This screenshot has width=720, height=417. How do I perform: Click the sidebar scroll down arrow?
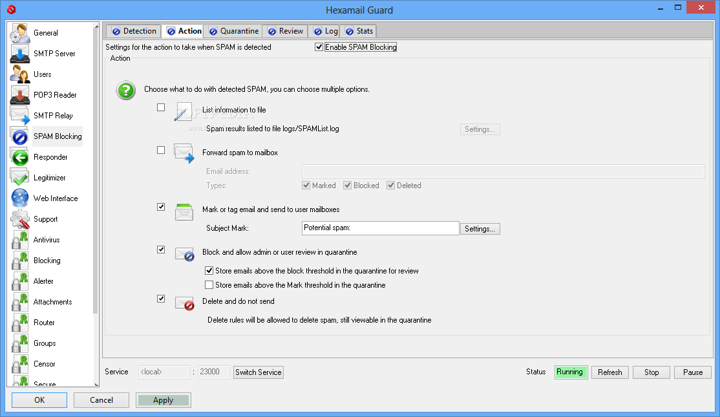(96, 384)
